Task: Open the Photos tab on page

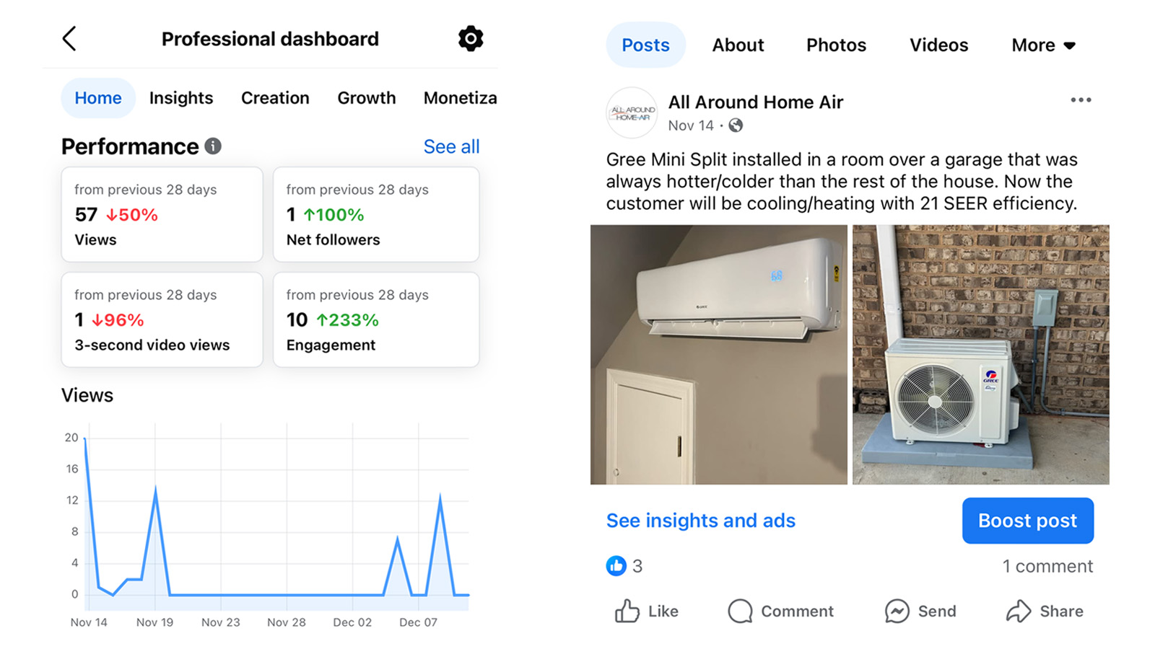Action: coord(836,45)
